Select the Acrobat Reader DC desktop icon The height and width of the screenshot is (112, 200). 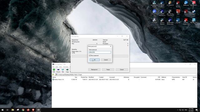click(186, 21)
